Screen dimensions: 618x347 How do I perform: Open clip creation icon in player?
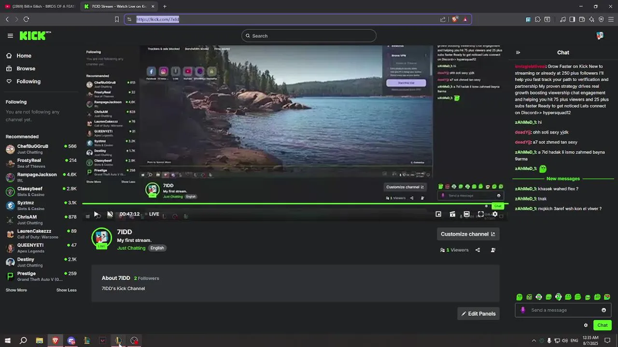pyautogui.click(x=452, y=214)
